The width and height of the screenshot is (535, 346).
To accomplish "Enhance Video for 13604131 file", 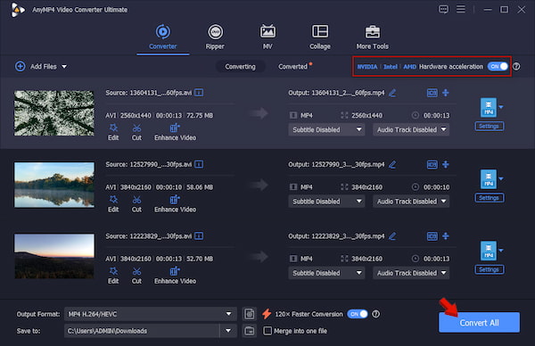I will coord(175,132).
